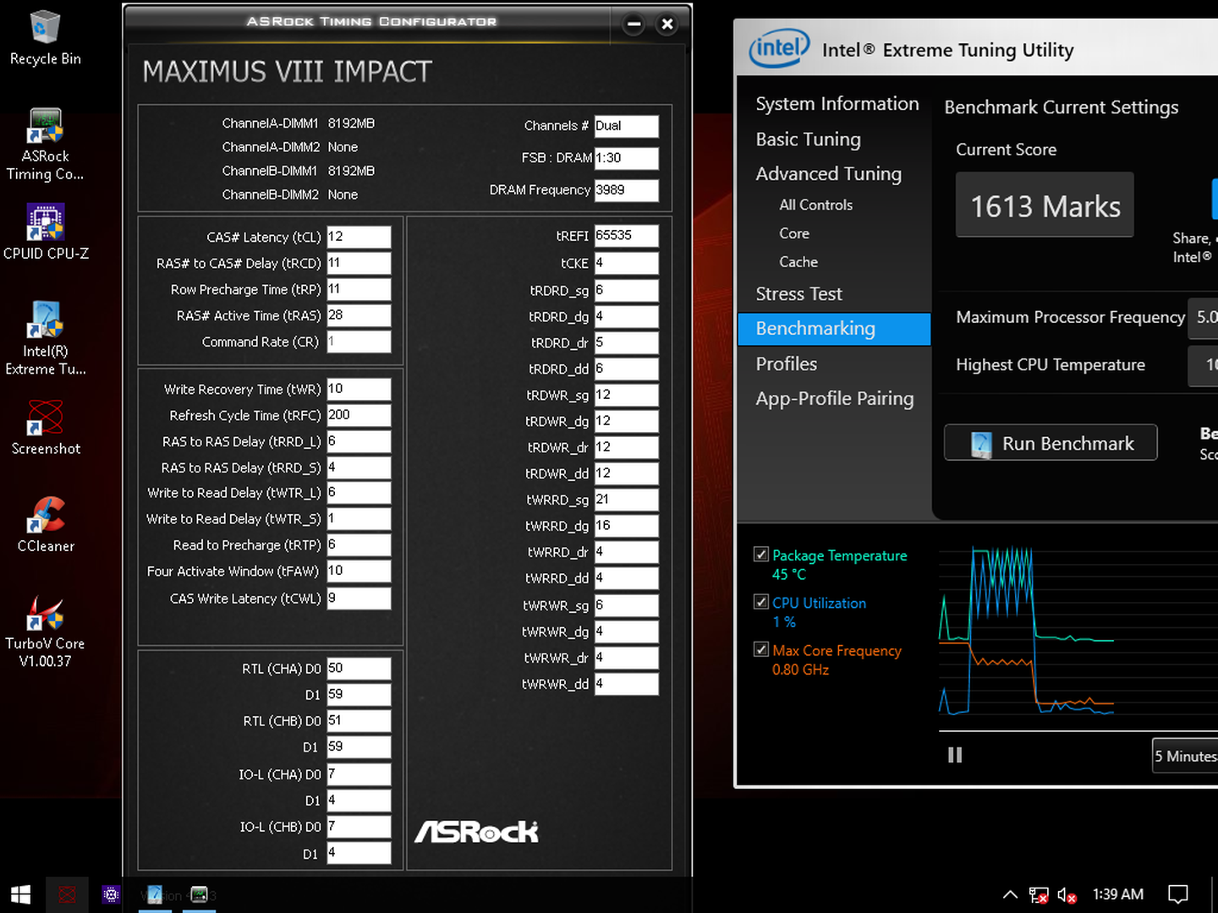The height and width of the screenshot is (913, 1218).
Task: Click the tWRWR_dd value field
Action: 626,684
